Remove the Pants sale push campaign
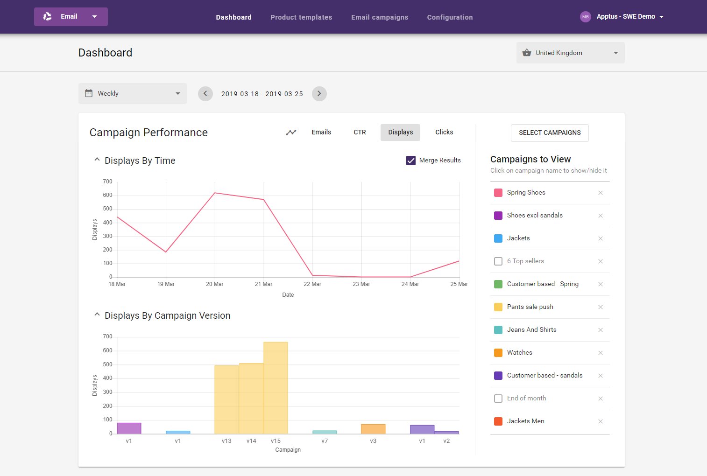This screenshot has height=476, width=707. (601, 307)
